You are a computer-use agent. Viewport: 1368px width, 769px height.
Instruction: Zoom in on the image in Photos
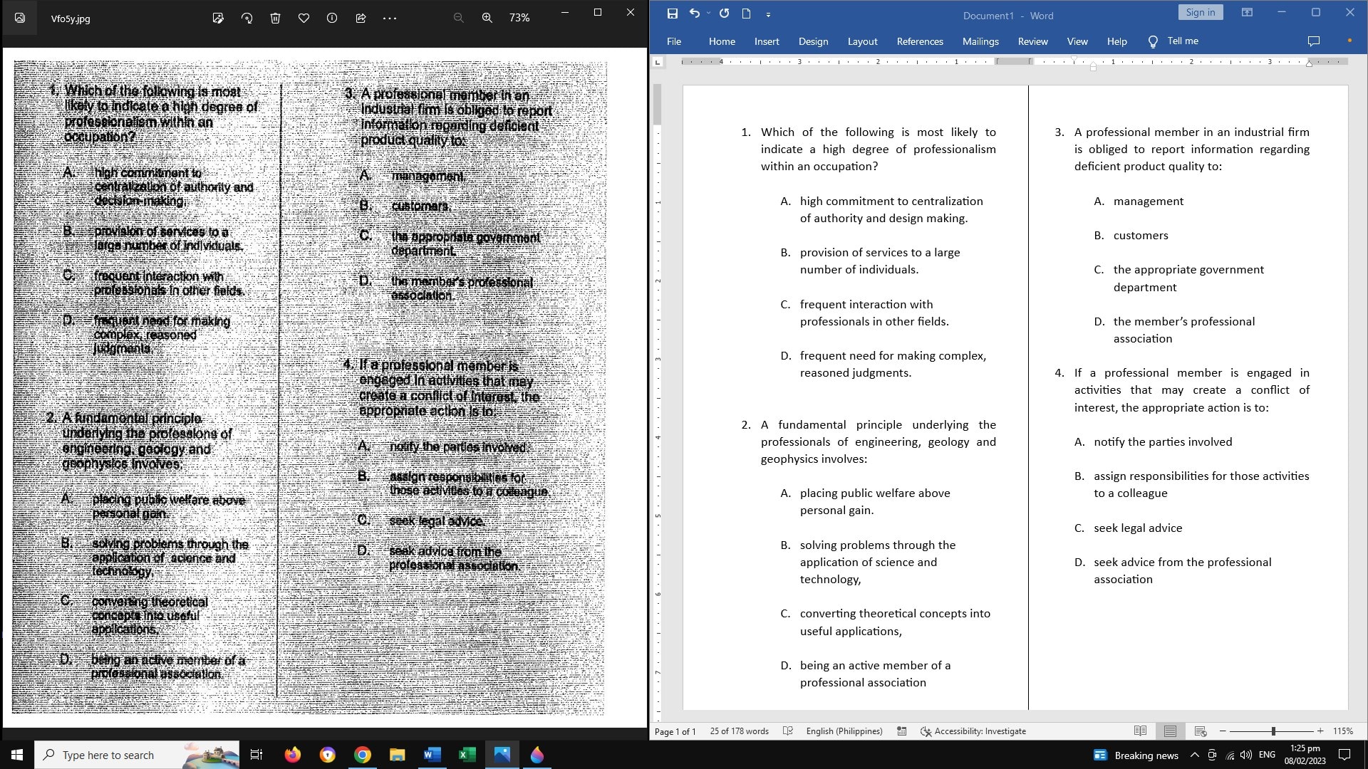487,19
